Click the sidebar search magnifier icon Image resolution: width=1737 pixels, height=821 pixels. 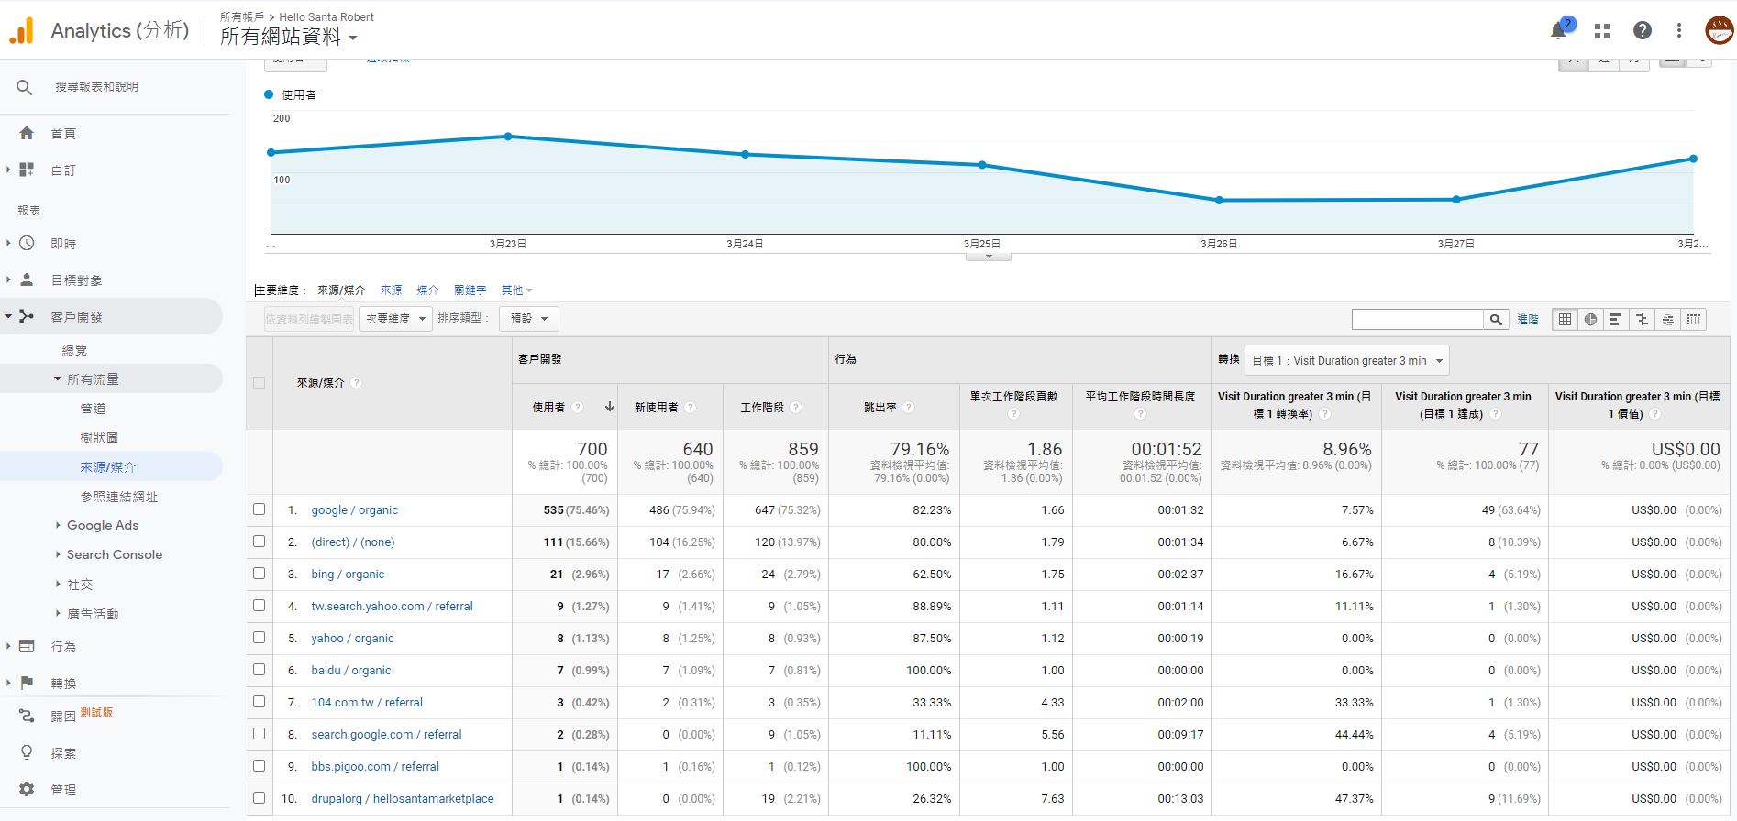coord(25,87)
